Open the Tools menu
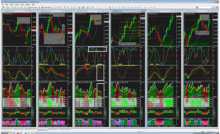220x134 pixels. pyautogui.click(x=22, y=5)
